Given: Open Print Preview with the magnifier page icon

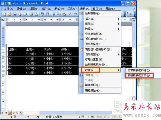Looking at the screenshot, I should point(36,14).
